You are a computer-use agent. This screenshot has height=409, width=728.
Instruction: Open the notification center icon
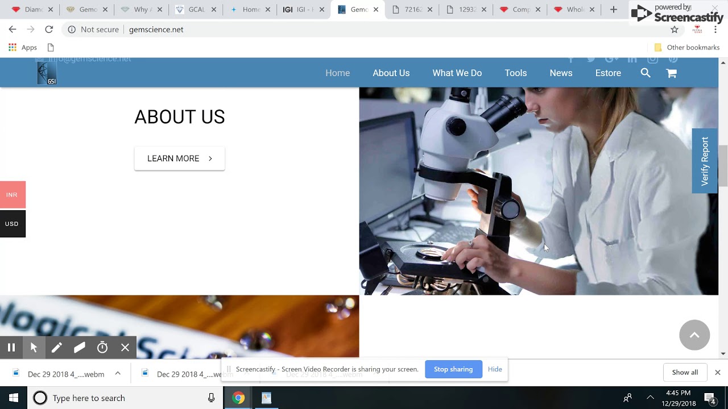(710, 398)
